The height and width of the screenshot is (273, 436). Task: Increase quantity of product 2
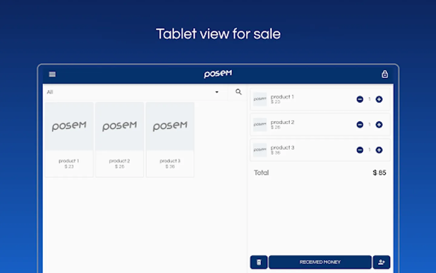coord(379,125)
